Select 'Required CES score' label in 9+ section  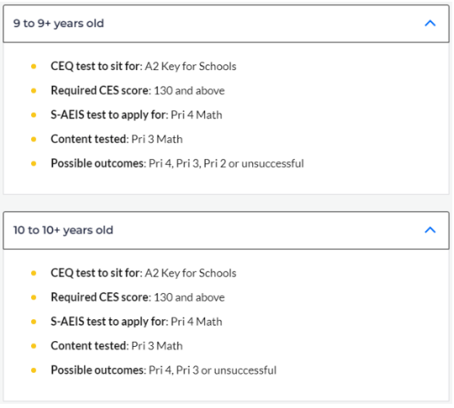100,91
